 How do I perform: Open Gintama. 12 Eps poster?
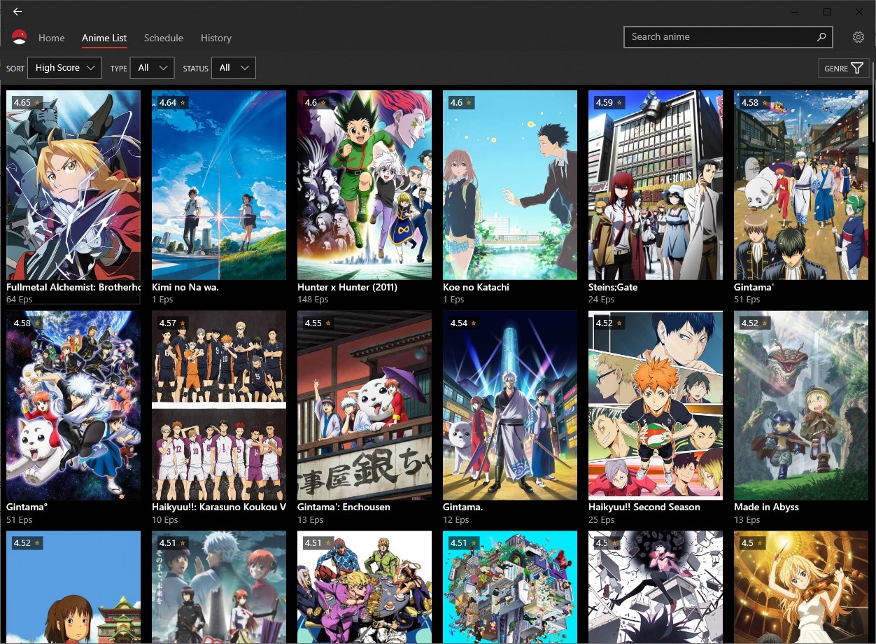click(x=510, y=405)
